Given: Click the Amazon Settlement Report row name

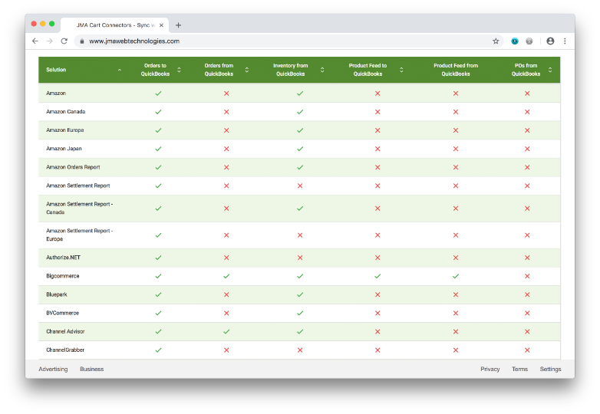Looking at the screenshot, I should [x=77, y=186].
